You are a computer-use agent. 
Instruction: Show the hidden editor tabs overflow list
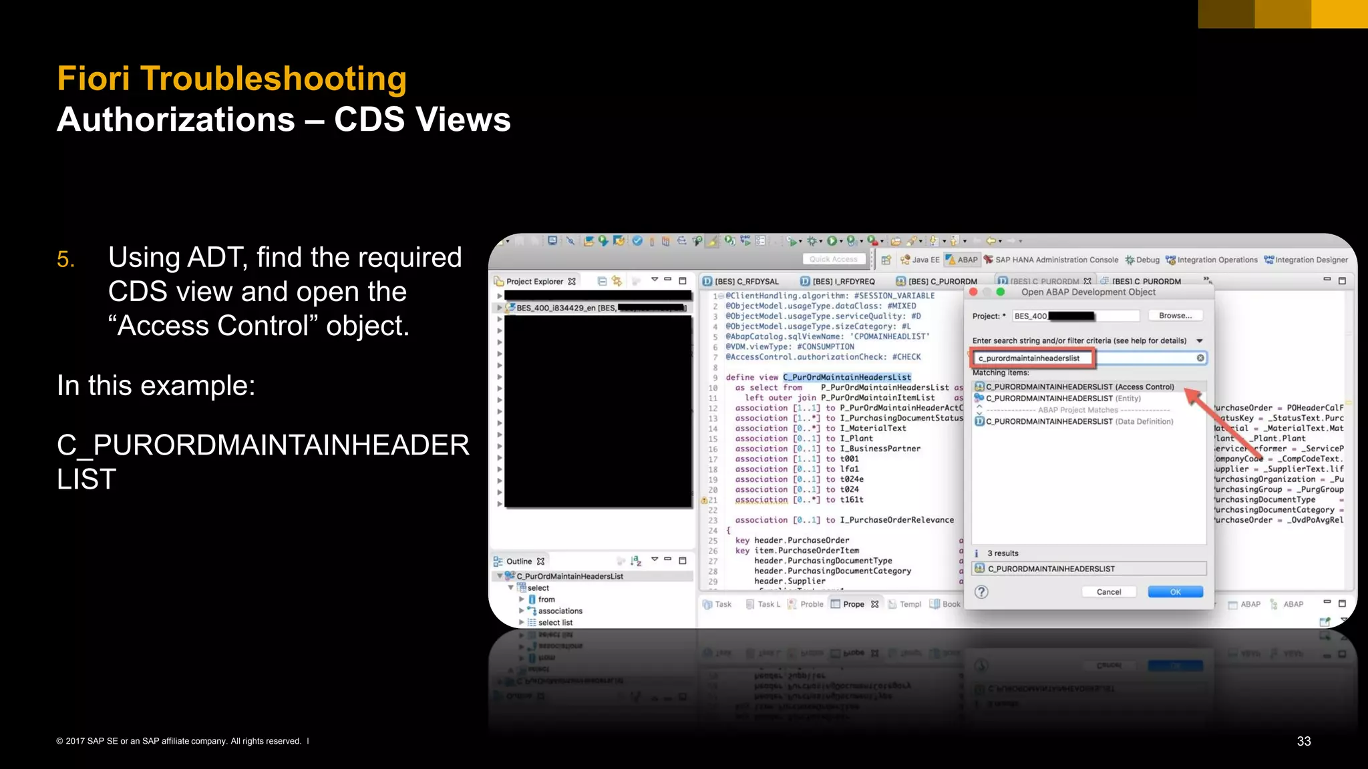1208,280
